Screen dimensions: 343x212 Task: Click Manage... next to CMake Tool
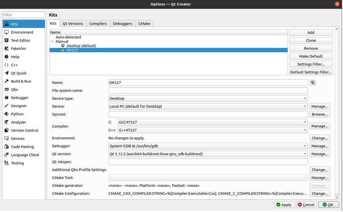coord(320,178)
